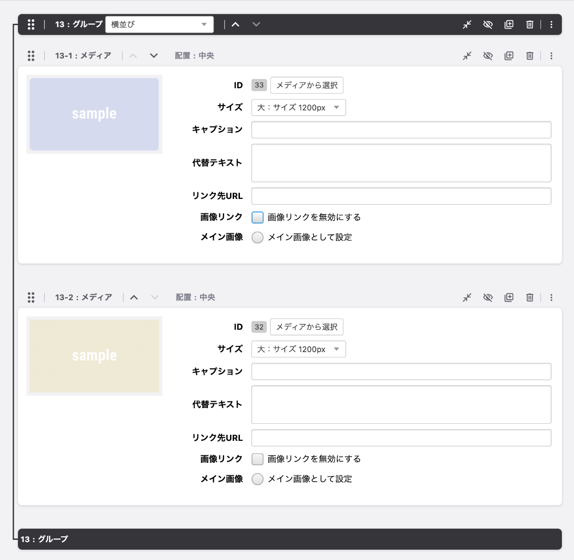Collapse group 13 with the shrink icon
This screenshot has width=574, height=560.
coord(467,24)
